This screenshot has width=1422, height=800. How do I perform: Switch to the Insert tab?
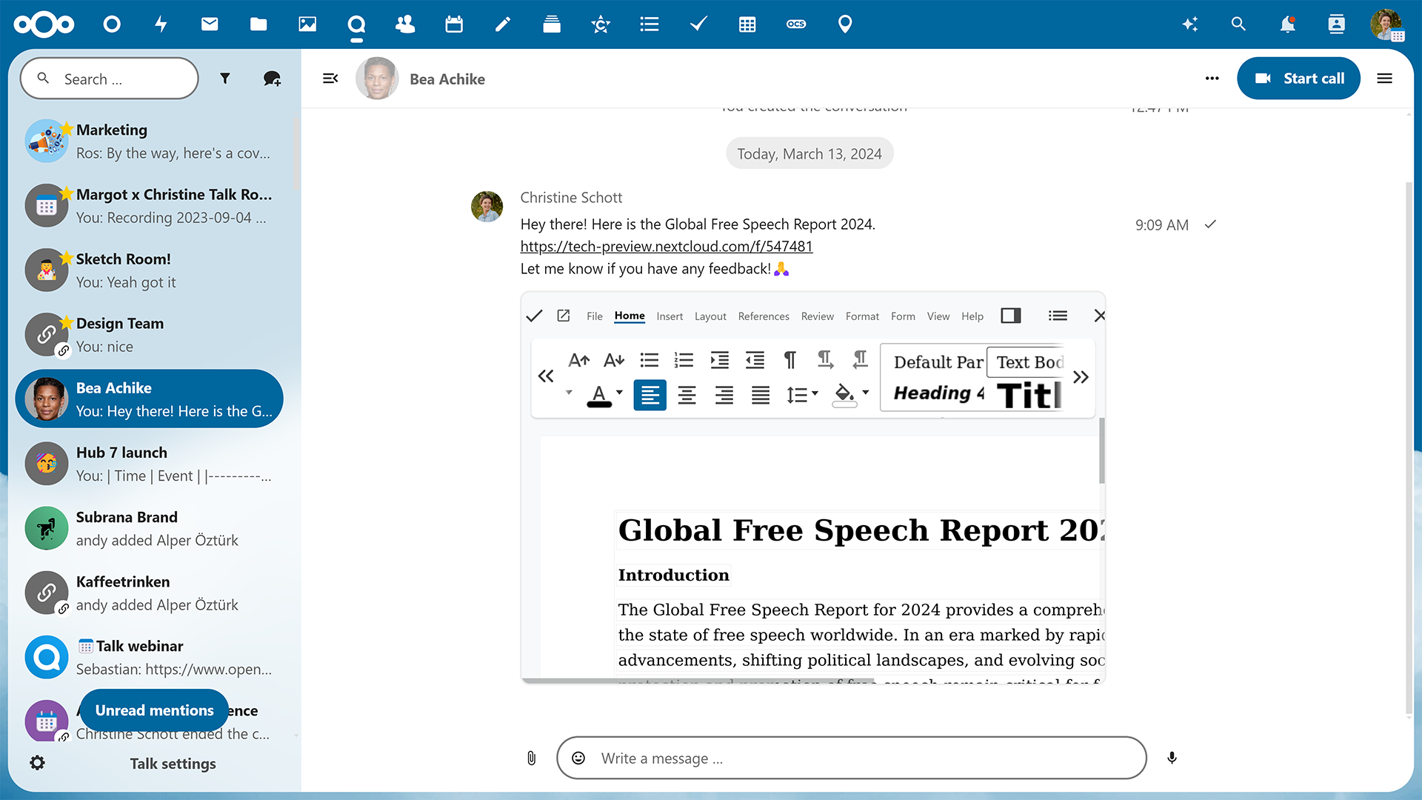[670, 316]
